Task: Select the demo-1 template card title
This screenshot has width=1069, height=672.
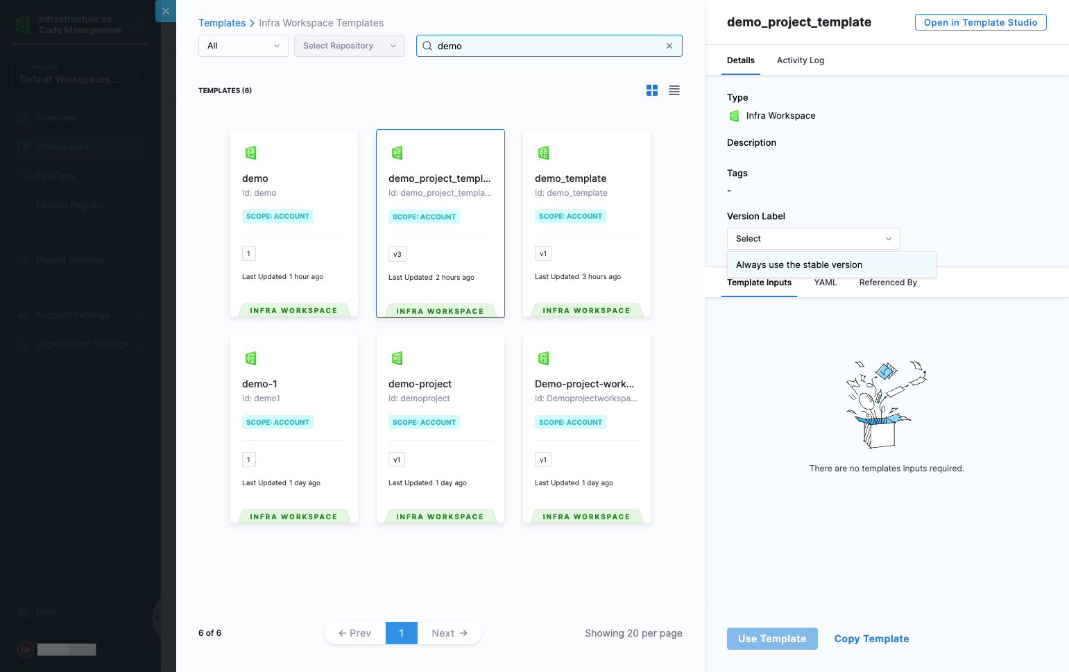Action: click(x=259, y=384)
